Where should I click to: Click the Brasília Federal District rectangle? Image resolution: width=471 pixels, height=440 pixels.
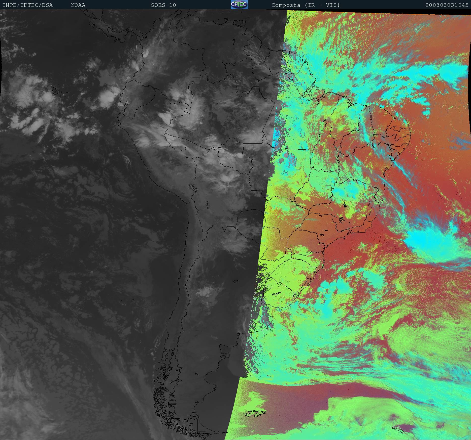pos(329,187)
